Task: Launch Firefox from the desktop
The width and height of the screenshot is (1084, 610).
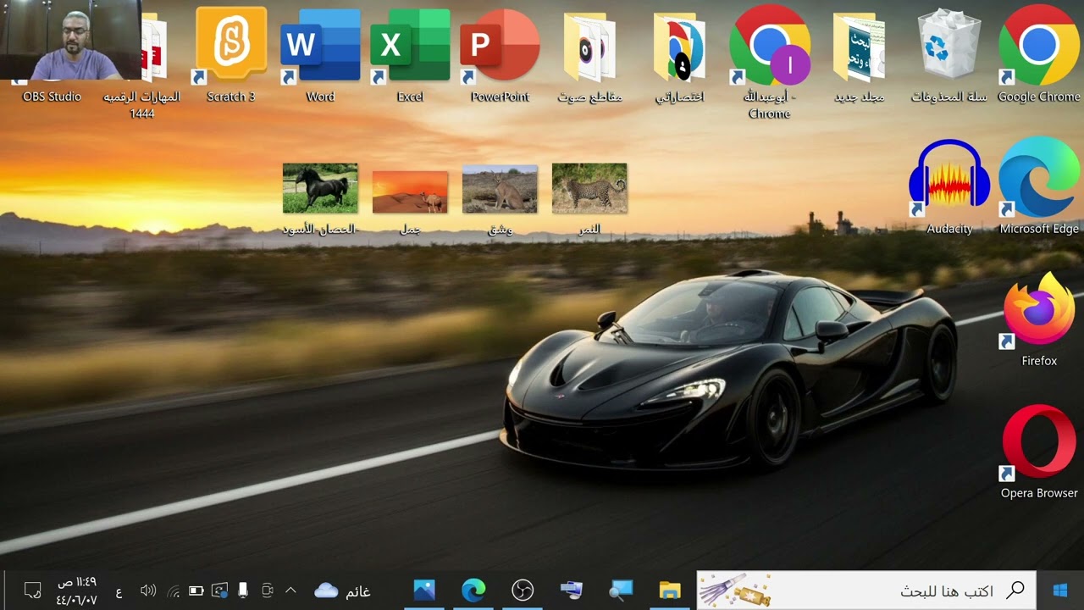Action: point(1039,319)
